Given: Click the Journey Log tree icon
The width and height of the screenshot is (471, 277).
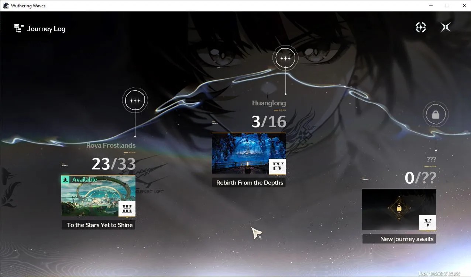Looking at the screenshot, I should [19, 28].
